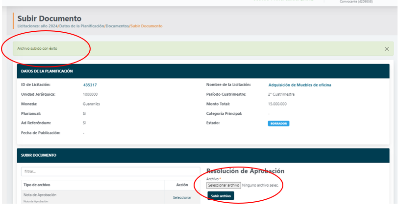Open the Licitaciones: año 2024 breadcrumb
Viewport: 399px width, 212px height.
click(37, 26)
